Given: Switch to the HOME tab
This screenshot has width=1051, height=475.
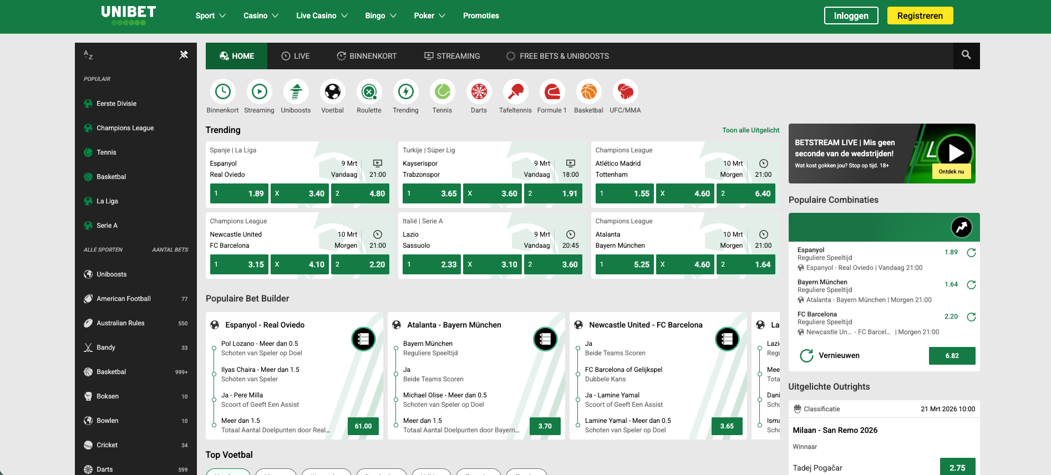Looking at the screenshot, I should click(x=236, y=56).
